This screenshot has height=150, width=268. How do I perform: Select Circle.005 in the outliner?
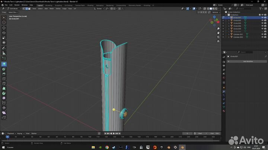click(237, 29)
